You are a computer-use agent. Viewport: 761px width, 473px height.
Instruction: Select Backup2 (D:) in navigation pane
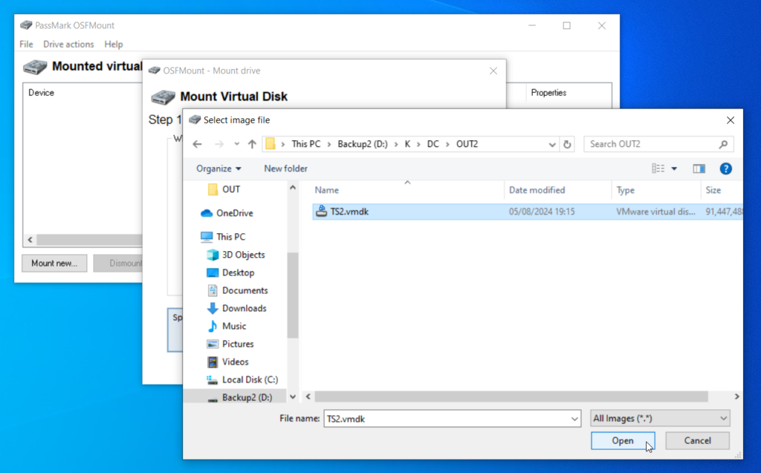click(x=247, y=397)
